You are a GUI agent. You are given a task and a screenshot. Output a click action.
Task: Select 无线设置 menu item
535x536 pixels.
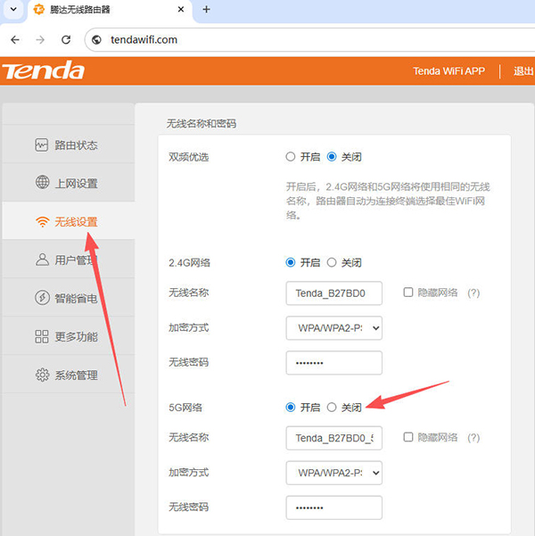(x=69, y=221)
